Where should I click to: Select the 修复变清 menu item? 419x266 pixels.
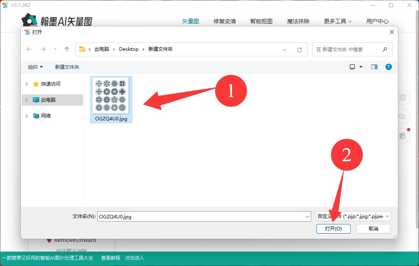point(224,21)
